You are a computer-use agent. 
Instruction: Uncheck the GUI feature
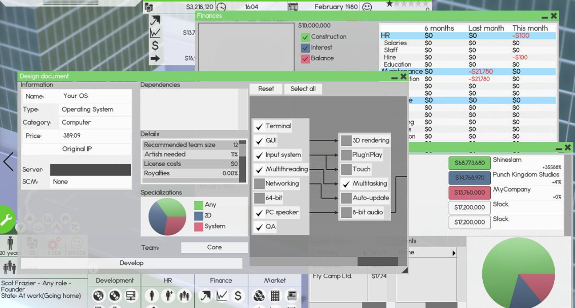click(259, 141)
